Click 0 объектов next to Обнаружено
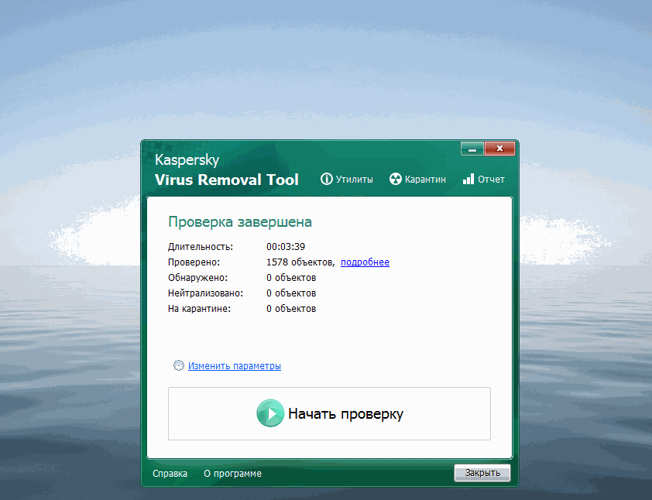The image size is (652, 500). click(x=291, y=278)
